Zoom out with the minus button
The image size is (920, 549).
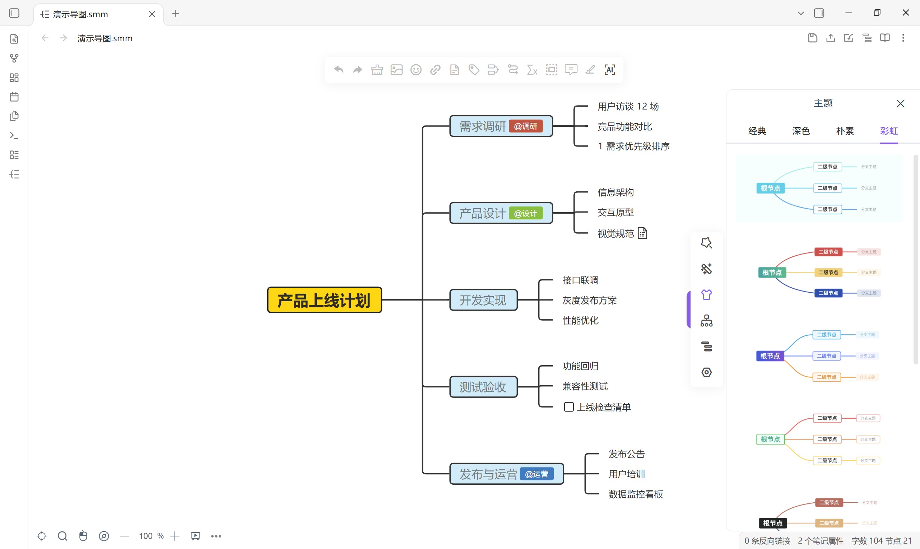coord(125,536)
